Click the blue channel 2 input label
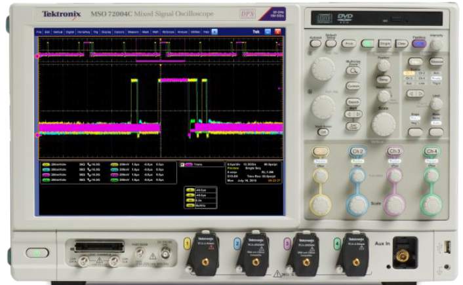Image resolution: width=463 pixels, height=285 pixels. click(237, 244)
